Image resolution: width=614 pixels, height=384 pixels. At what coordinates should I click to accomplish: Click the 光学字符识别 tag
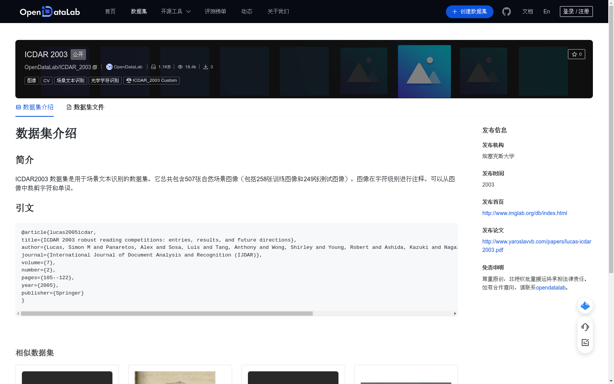click(x=105, y=81)
